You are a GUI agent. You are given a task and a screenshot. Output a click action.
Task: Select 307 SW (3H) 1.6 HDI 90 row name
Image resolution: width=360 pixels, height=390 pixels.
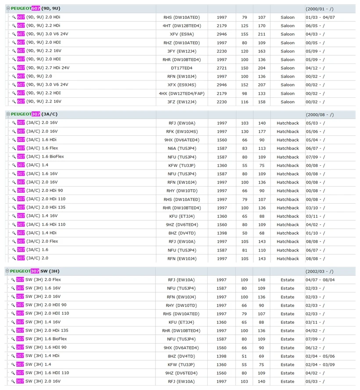coord(41,347)
